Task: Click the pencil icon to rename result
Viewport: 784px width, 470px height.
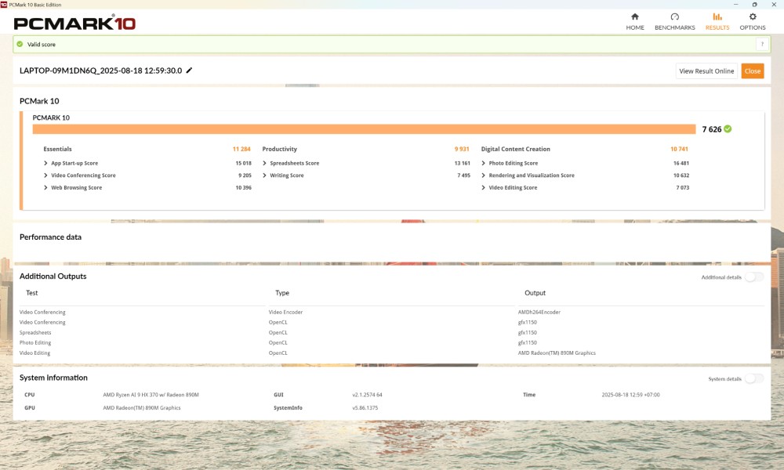Action: 189,70
